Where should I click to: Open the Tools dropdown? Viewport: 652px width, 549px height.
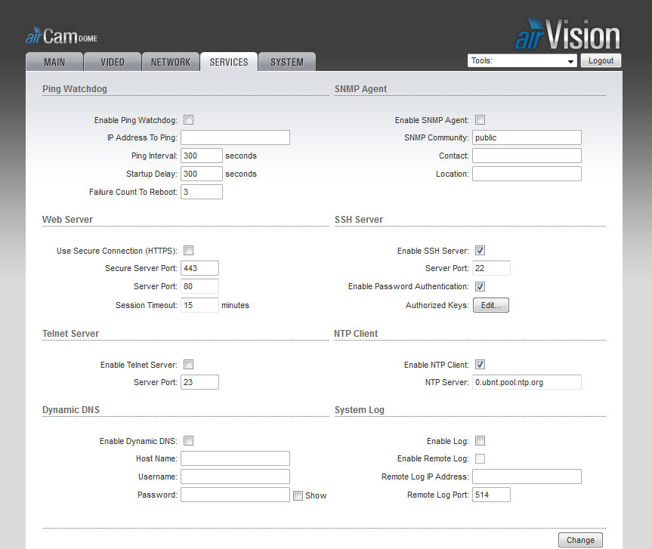(x=521, y=60)
